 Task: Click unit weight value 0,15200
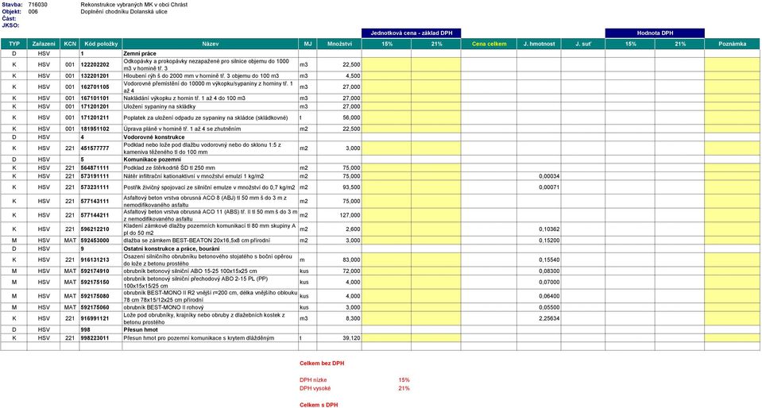click(x=549, y=240)
